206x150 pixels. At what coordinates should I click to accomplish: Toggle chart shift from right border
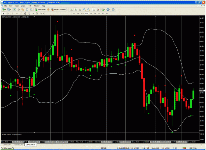tap(98, 10)
